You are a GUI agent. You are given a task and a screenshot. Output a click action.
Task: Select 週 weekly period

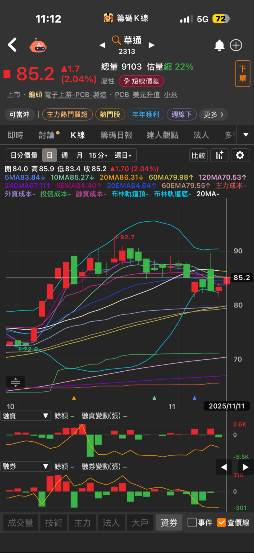(65, 155)
